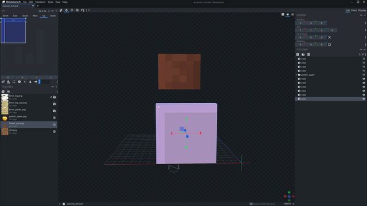Click the check status icon for golden_apple.png
This screenshot has width=367, height=206.
tap(54, 118)
